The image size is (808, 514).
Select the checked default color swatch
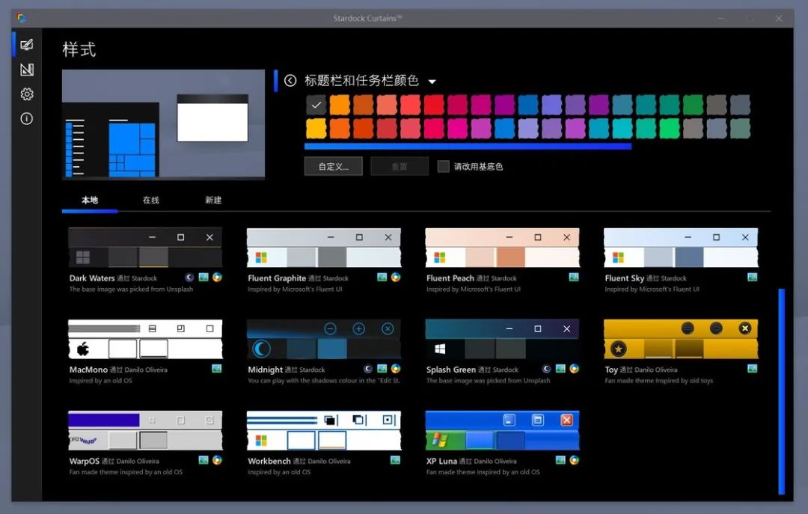316,105
